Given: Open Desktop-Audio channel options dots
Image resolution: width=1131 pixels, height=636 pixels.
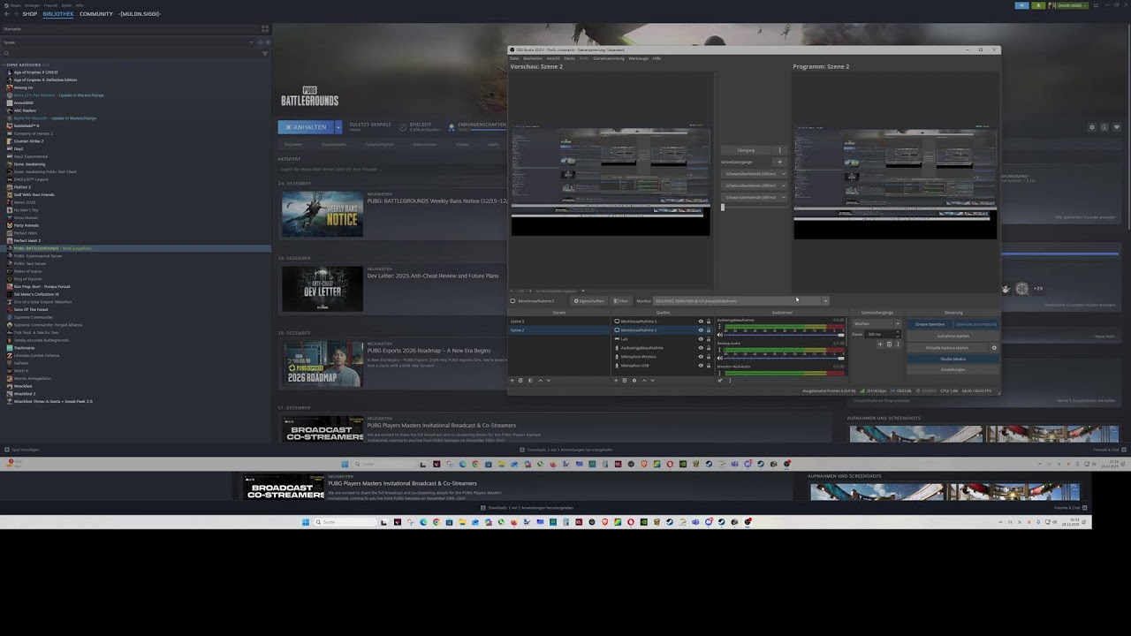Looking at the screenshot, I should click(719, 350).
